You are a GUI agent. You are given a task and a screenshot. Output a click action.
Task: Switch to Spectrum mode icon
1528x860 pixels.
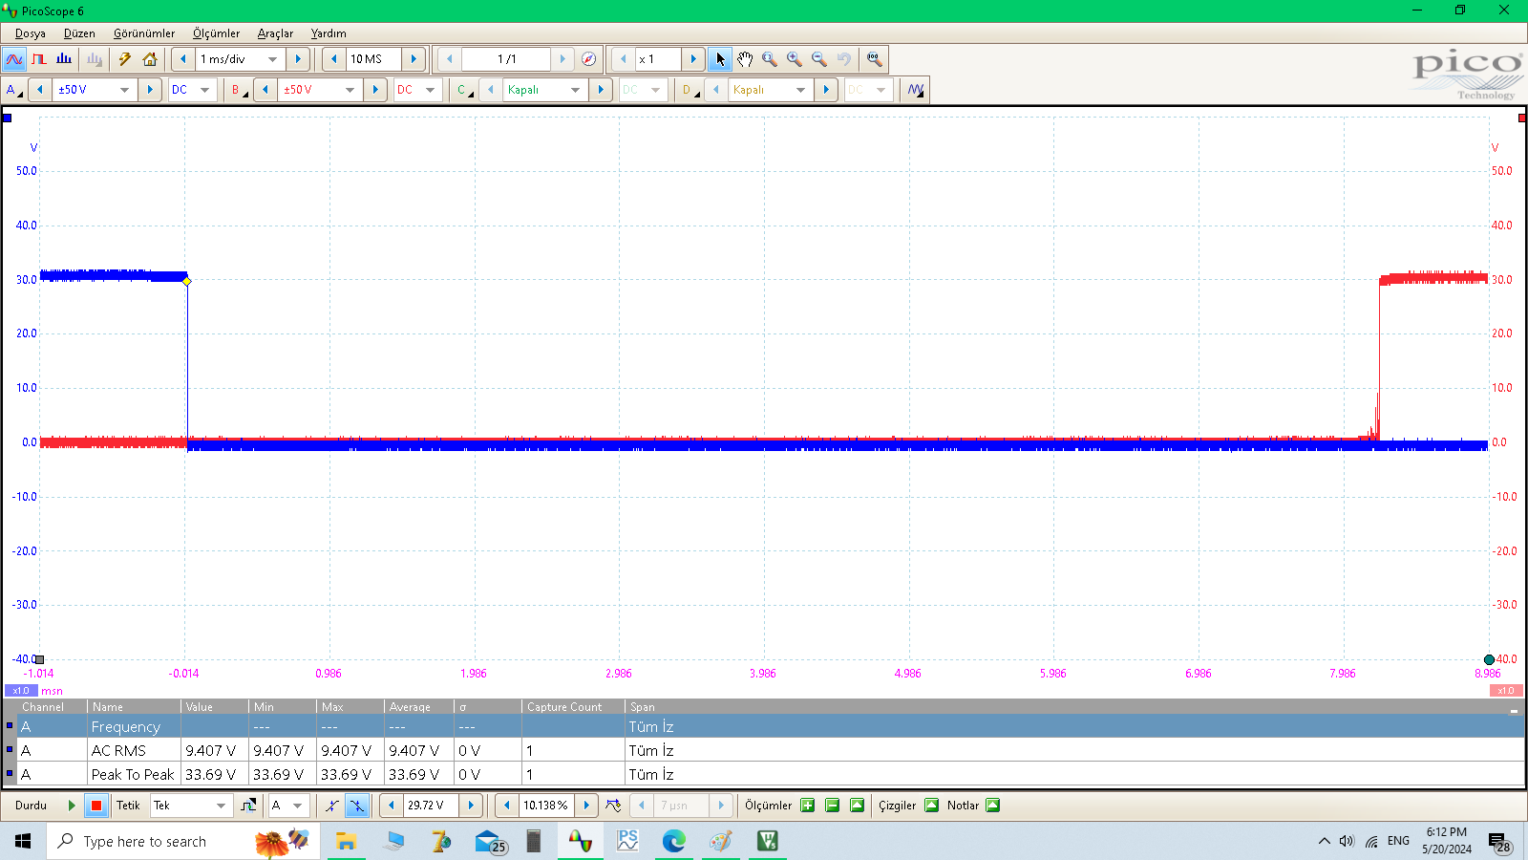coord(64,59)
